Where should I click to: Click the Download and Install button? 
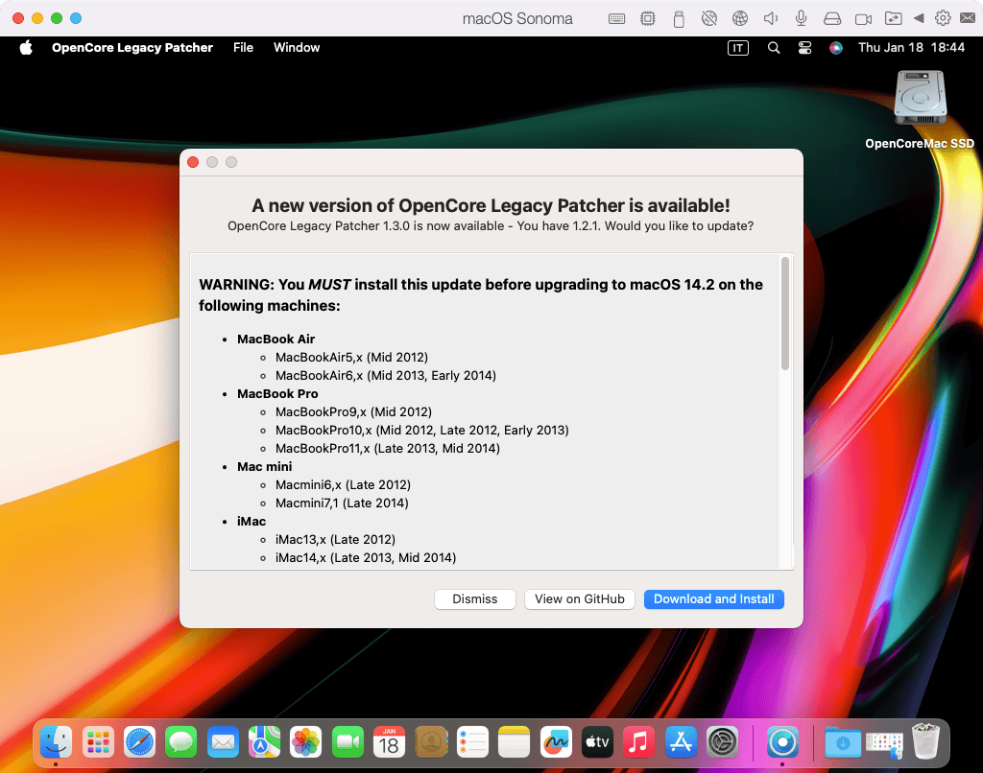coord(713,599)
